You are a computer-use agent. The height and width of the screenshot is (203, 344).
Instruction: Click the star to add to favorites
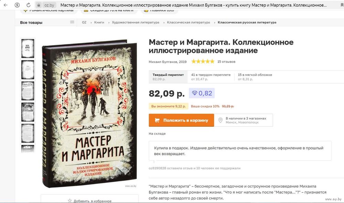[x=70, y=200]
